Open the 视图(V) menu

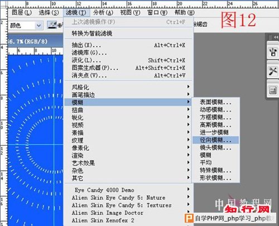coord(130,13)
